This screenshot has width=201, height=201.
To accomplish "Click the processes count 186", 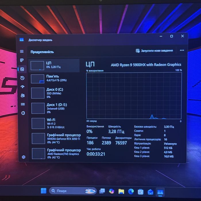I will (x=90, y=143).
